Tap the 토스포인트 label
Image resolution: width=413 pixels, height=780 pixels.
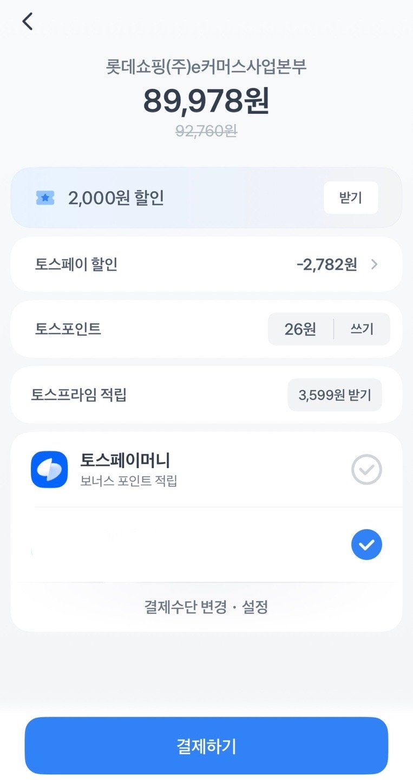(x=68, y=329)
